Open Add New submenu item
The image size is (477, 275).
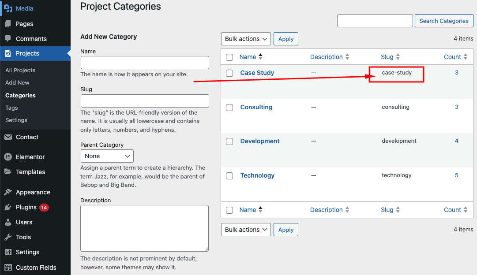coord(17,83)
